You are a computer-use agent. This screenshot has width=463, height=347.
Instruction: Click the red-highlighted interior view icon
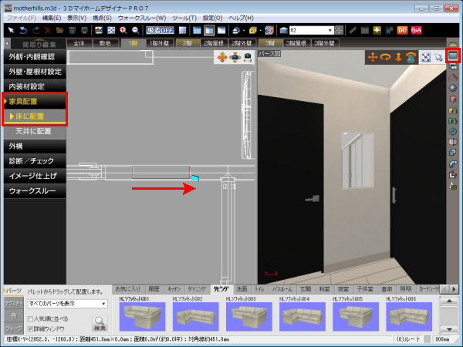point(453,56)
